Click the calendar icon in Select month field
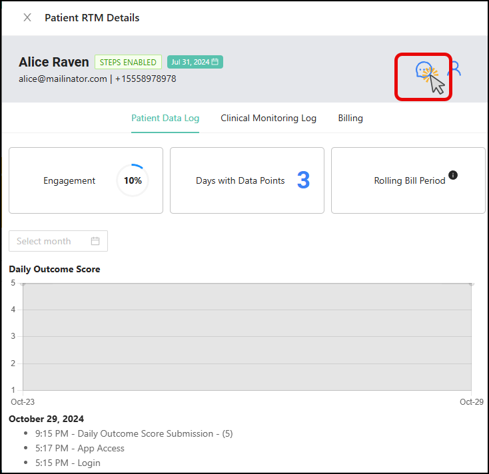 click(95, 241)
